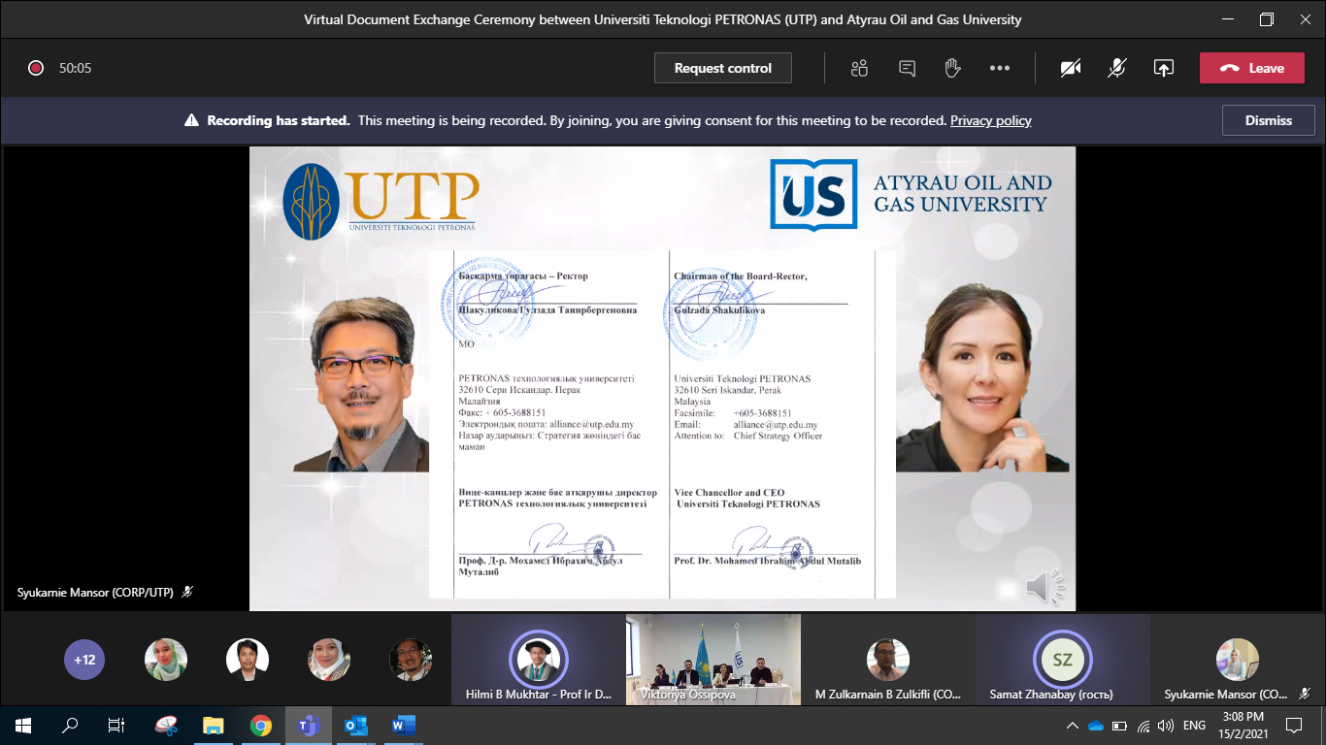Mute your microphone
This screenshot has width=1326, height=745.
point(1116,68)
